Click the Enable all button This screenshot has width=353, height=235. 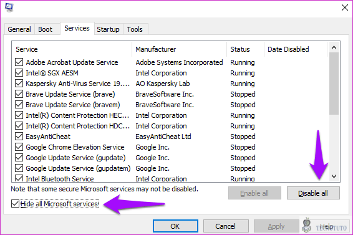click(x=254, y=193)
